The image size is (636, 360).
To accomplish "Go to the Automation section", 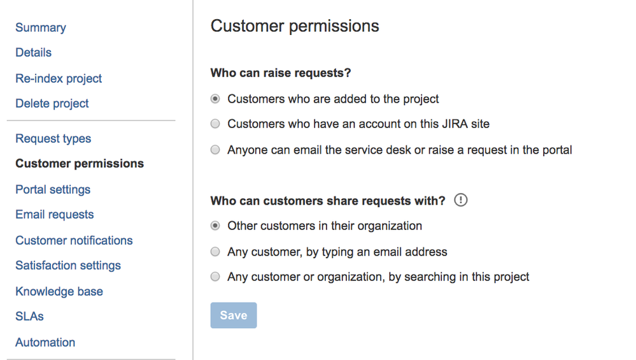I will tap(45, 342).
